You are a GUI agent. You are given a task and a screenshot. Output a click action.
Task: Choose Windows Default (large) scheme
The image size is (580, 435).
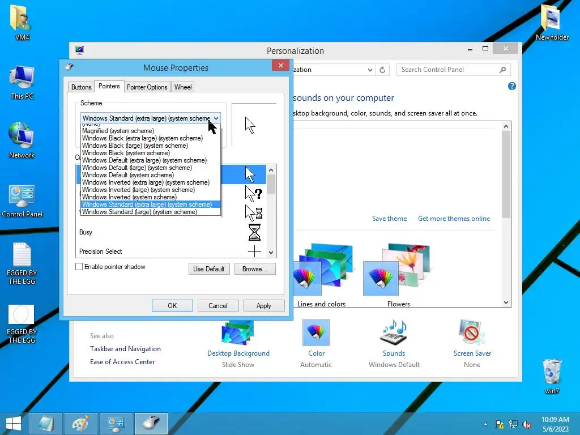click(151, 168)
